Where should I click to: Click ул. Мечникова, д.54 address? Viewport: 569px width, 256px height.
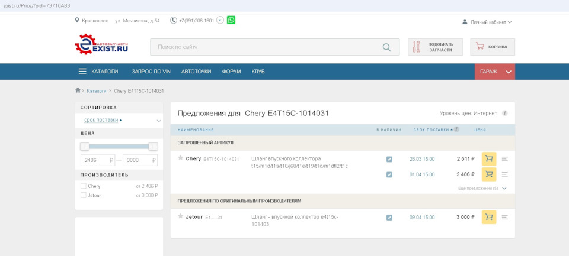pos(137,21)
